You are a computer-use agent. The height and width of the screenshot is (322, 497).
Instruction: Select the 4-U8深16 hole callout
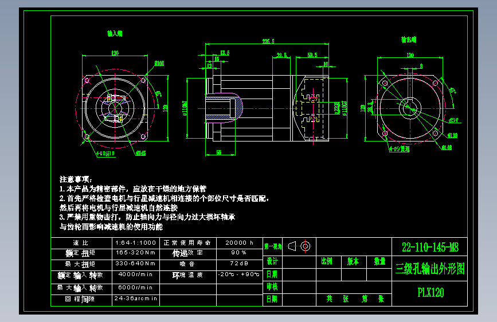pos(105,154)
